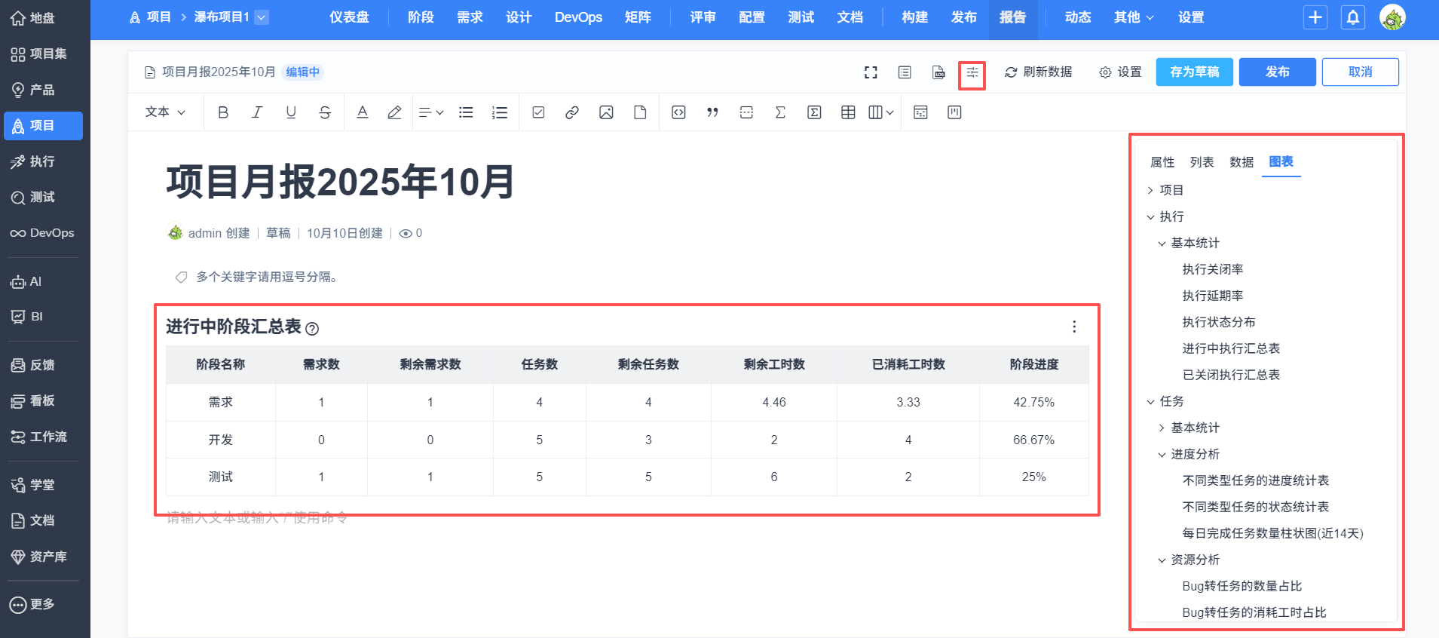Image resolution: width=1439 pixels, height=638 pixels.
Task: Open the 文本 text style dropdown
Action: click(165, 112)
